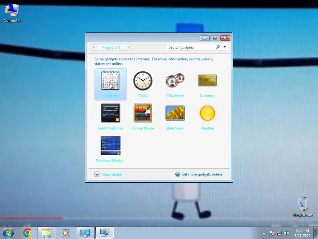Switch to the gadgets taskbar item
This screenshot has height=239, width=318.
pyautogui.click(x=105, y=233)
